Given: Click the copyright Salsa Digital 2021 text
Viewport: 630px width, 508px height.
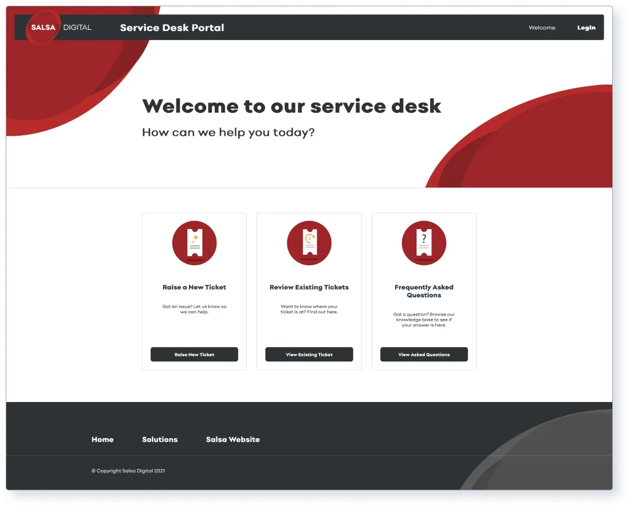Looking at the screenshot, I should point(128,470).
